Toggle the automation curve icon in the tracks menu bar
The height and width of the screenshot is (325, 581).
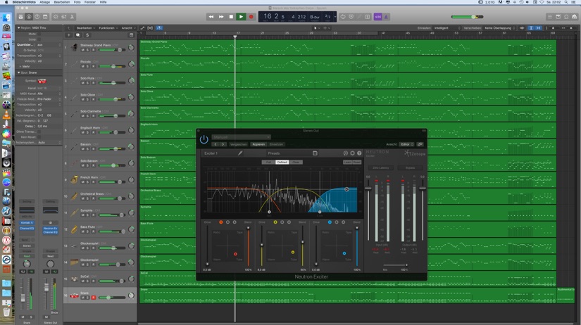coord(143,27)
